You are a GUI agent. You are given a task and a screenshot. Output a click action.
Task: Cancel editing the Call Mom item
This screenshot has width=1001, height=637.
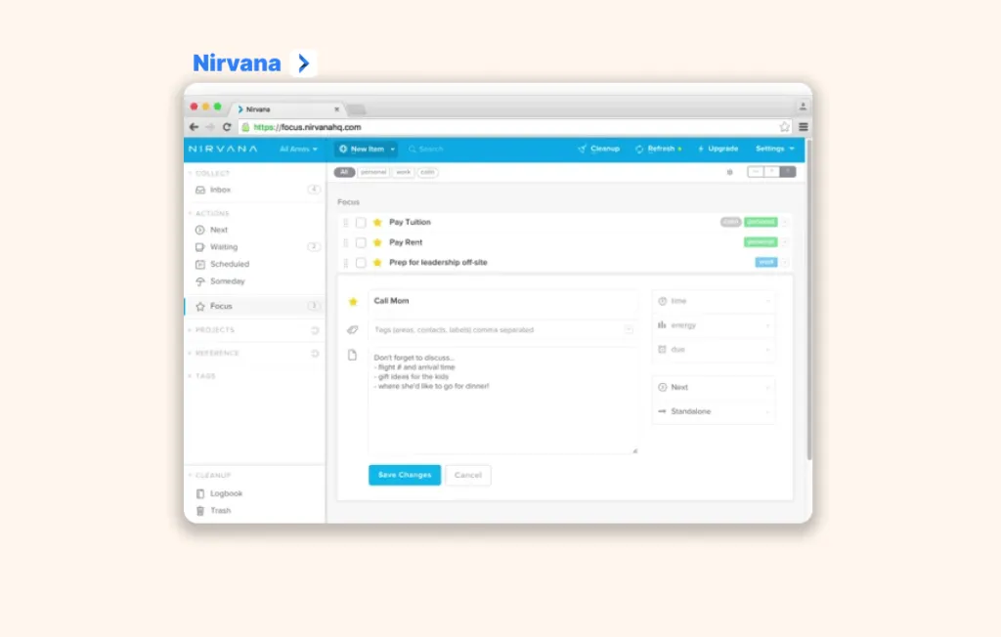click(x=468, y=475)
